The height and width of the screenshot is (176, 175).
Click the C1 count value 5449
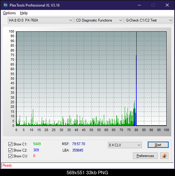tap(37, 144)
